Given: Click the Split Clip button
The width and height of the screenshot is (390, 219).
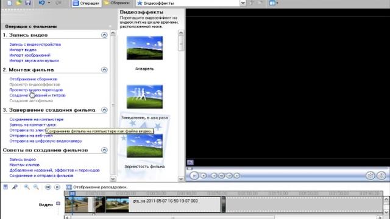Looking at the screenshot, I should (370, 176).
